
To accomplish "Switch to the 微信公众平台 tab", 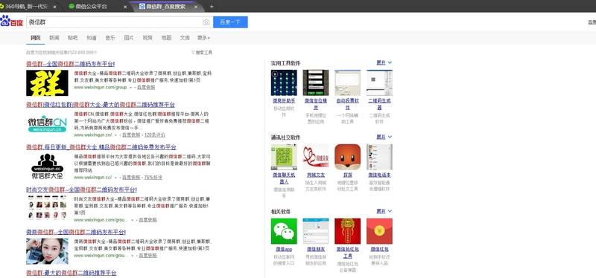I will tap(91, 7).
